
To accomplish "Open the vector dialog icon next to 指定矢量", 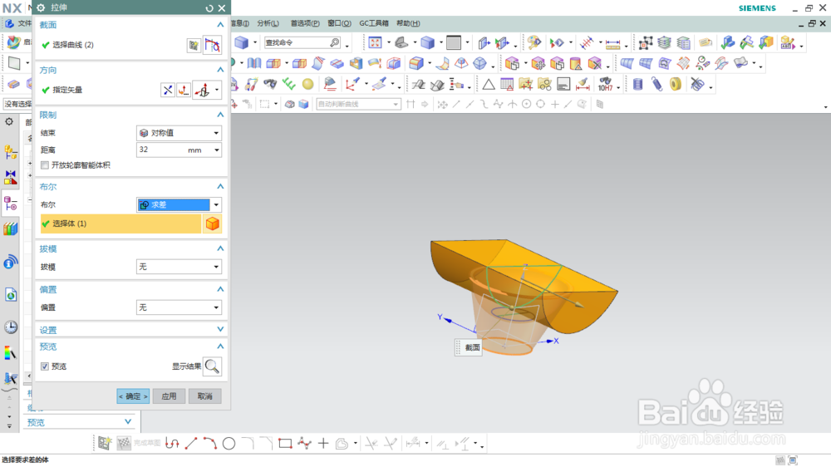I will tap(184, 90).
